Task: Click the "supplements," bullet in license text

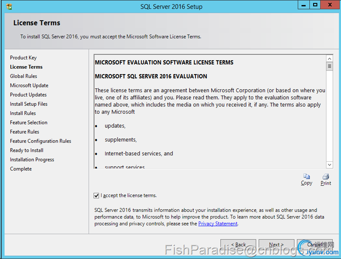Action: click(121, 140)
